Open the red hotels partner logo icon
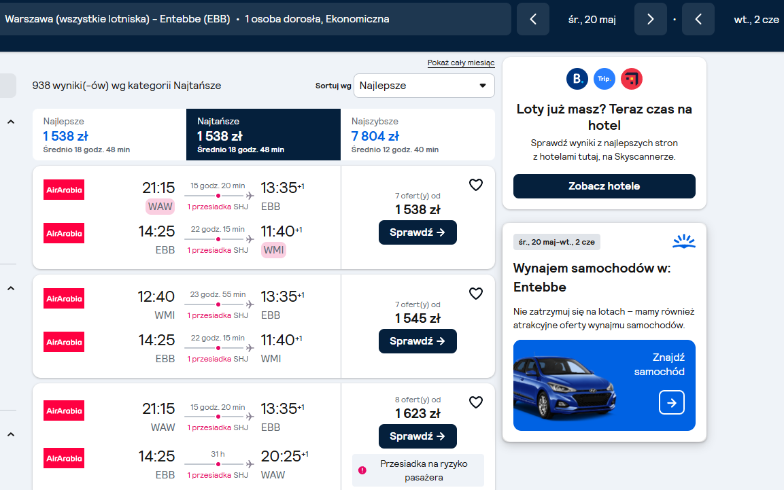 click(632, 79)
